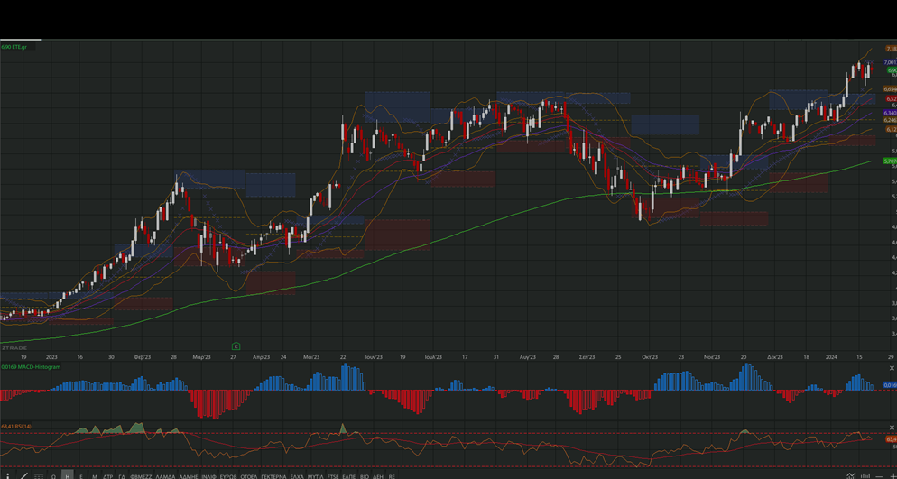897x479 pixels.
Task: Click the 2024 date label
Action: (x=831, y=357)
